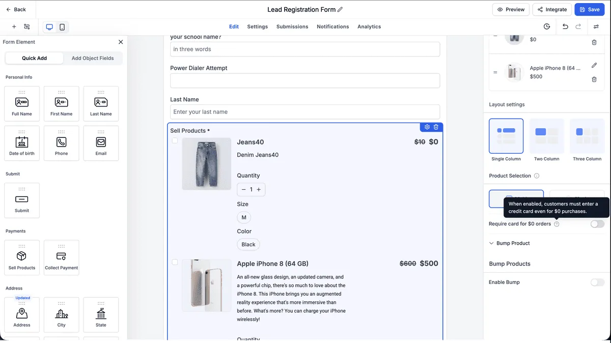Image resolution: width=611 pixels, height=343 pixels.
Task: Add the Address element
Action: tap(22, 315)
